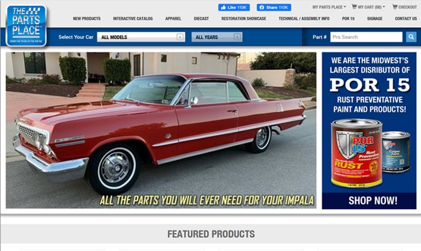Expand the My Parts Place menu
Viewport: 421px width, 251px height.
[x=329, y=7]
